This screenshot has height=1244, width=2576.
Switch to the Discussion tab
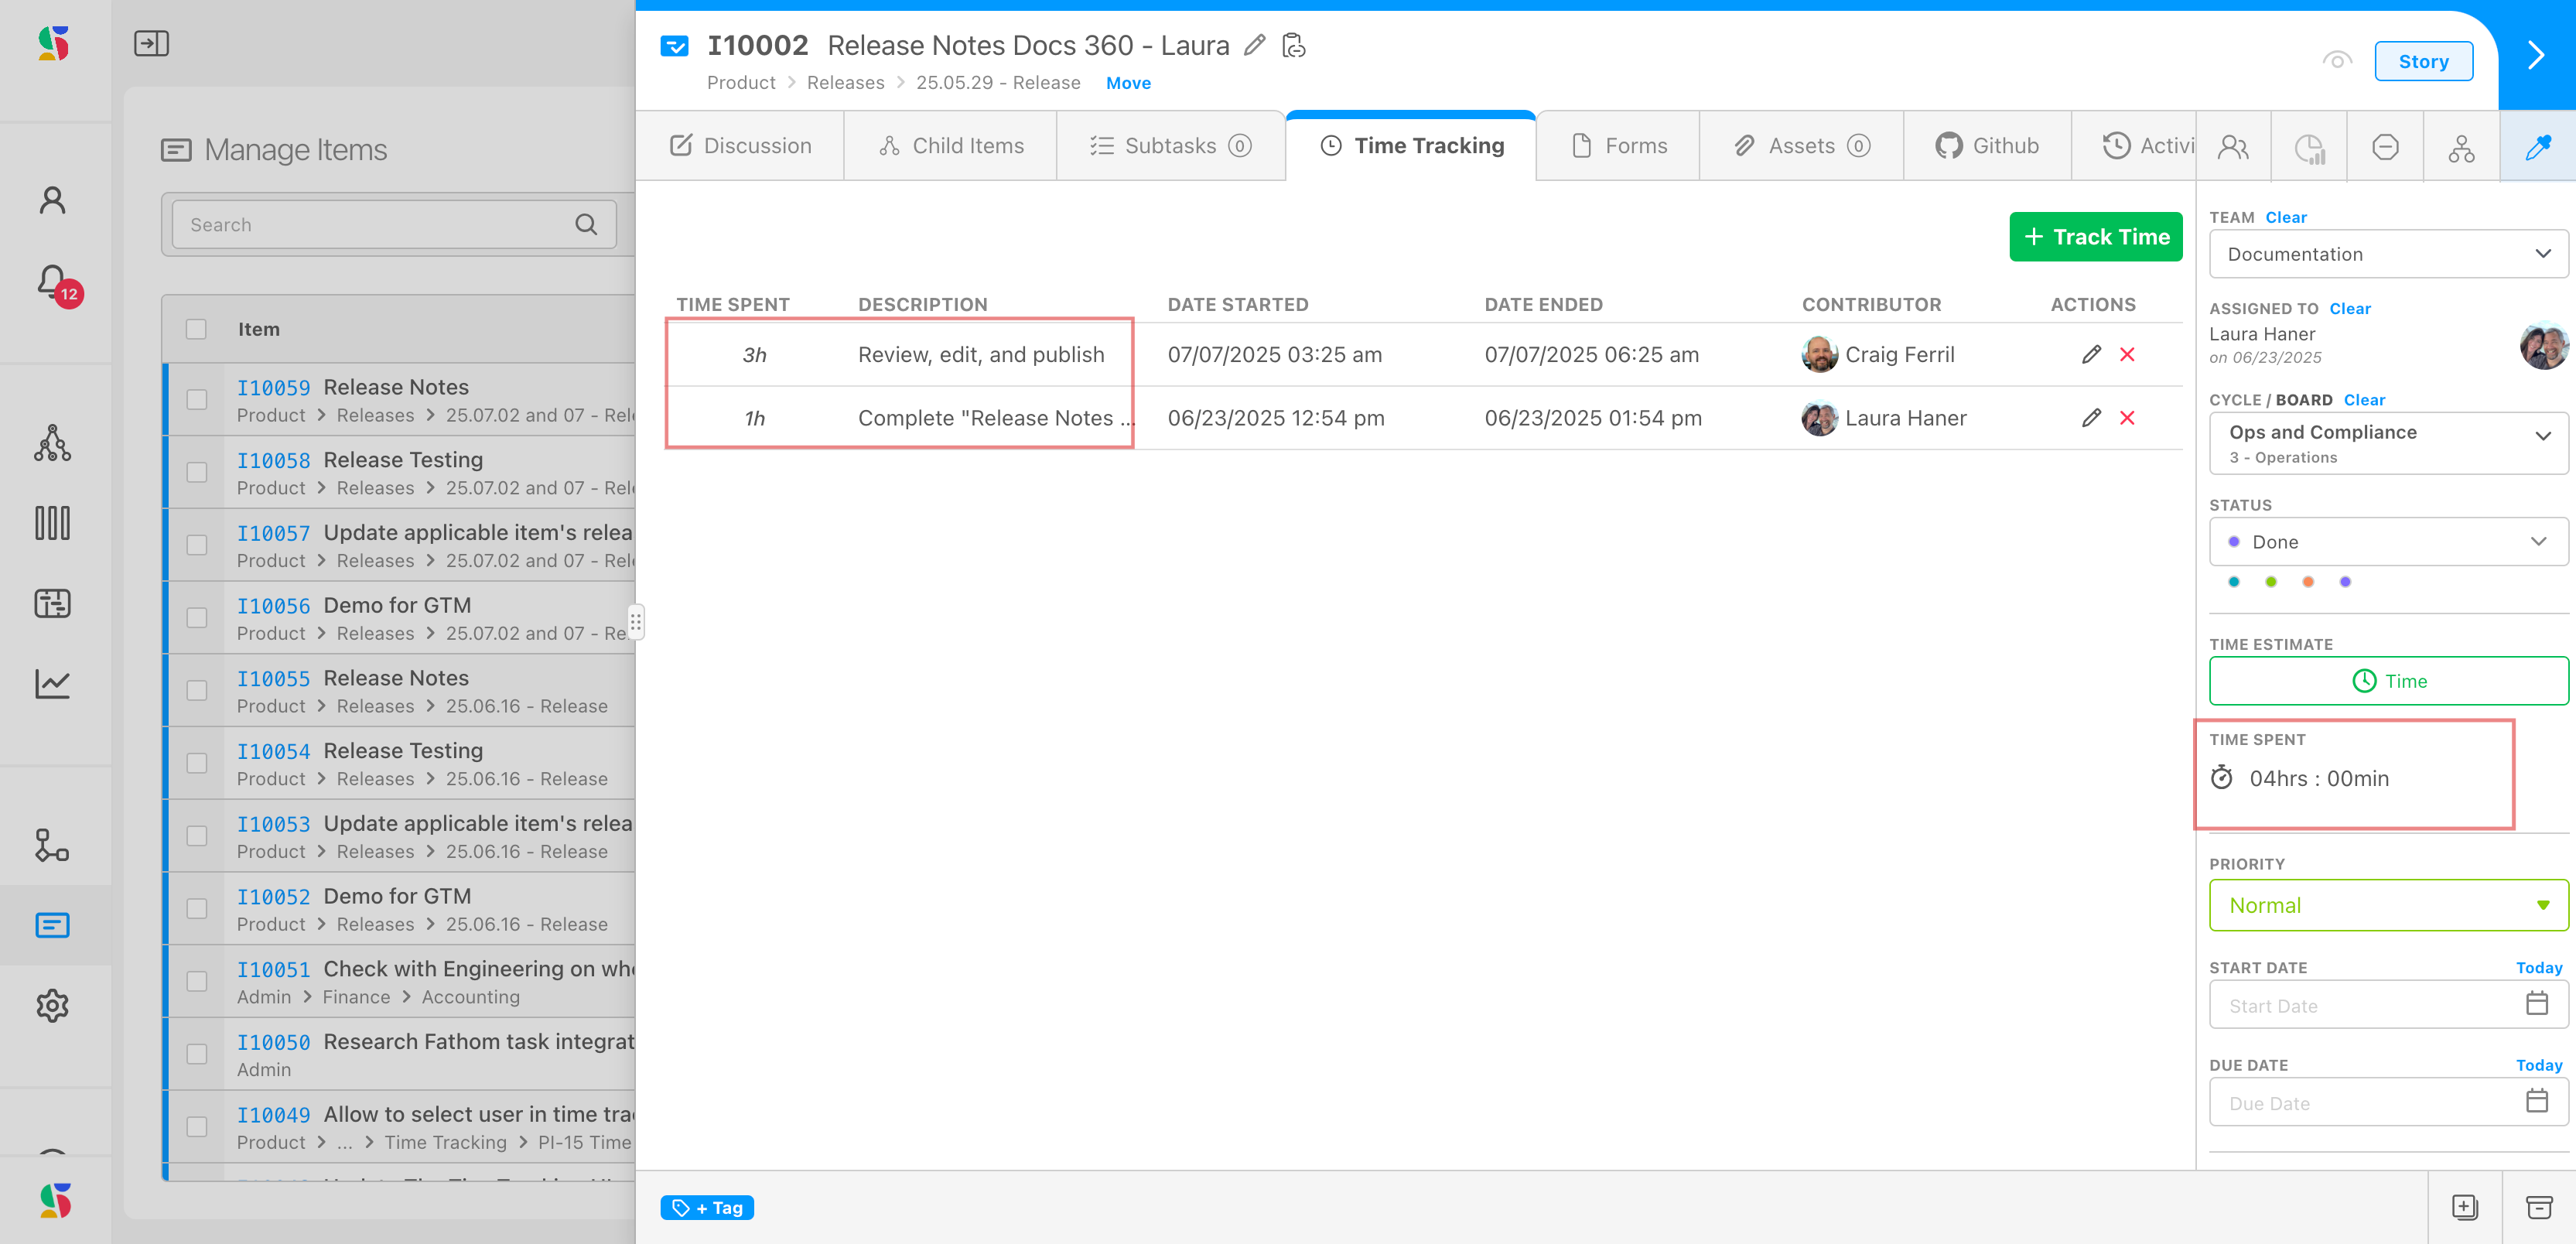(x=740, y=146)
